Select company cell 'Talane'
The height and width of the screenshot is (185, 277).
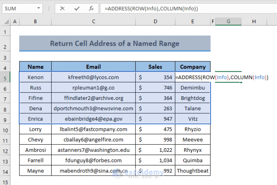[x=193, y=108]
